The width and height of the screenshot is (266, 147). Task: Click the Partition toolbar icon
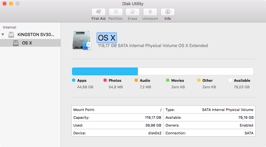point(116,12)
